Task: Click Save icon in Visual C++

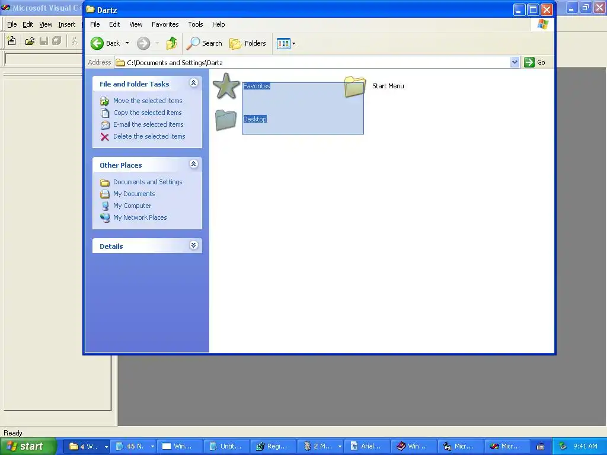Action: [x=44, y=41]
